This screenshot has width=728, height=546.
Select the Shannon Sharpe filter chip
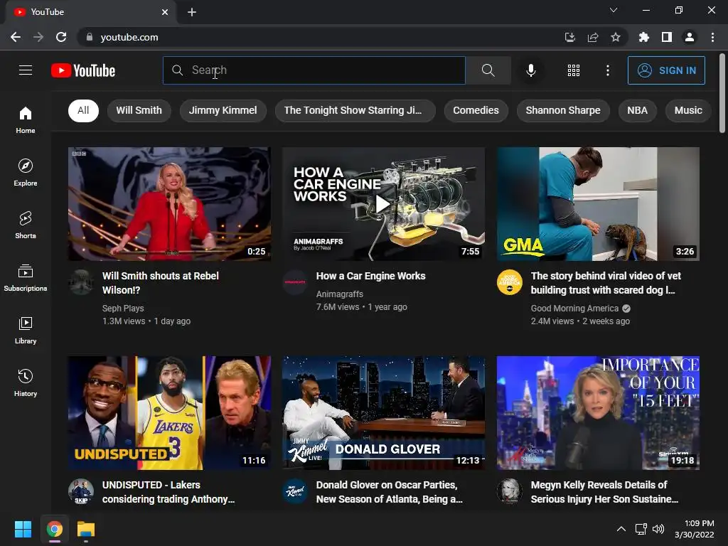563,110
